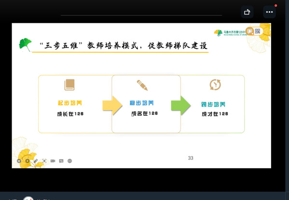Advance to the next slide using the right arrow

(x=28, y=161)
